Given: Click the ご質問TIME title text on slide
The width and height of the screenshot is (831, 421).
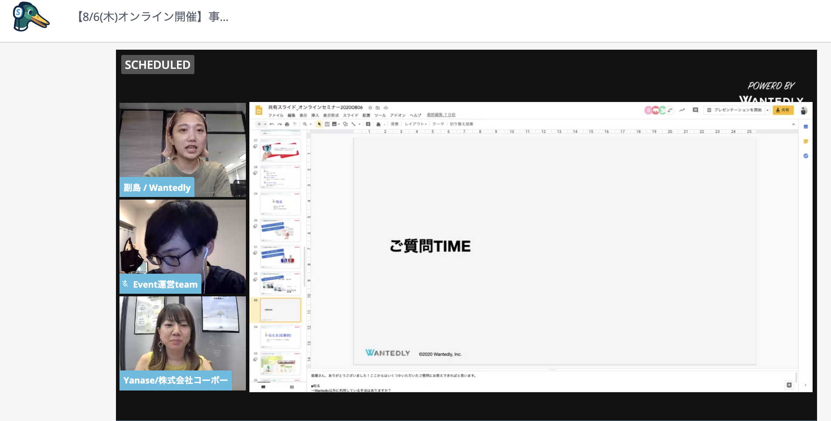Looking at the screenshot, I should pos(430,246).
